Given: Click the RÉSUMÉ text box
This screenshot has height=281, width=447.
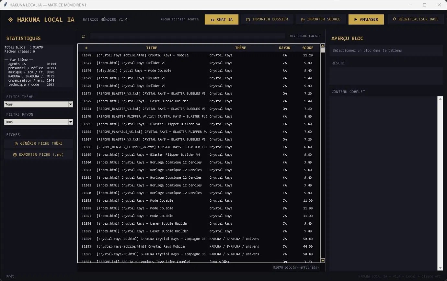Looking at the screenshot, I should click(386, 76).
